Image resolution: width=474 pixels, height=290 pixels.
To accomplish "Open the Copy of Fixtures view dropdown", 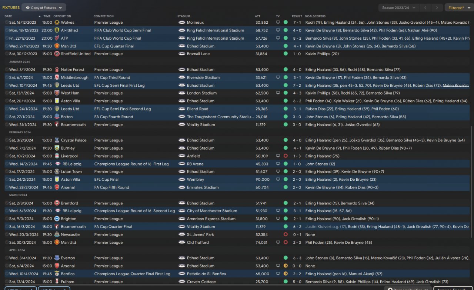I will click(44, 7).
